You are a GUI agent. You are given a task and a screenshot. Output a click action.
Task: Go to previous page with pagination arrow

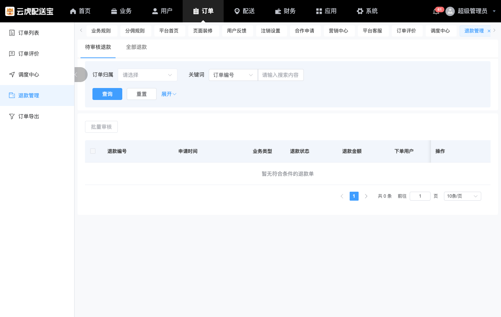pos(342,196)
